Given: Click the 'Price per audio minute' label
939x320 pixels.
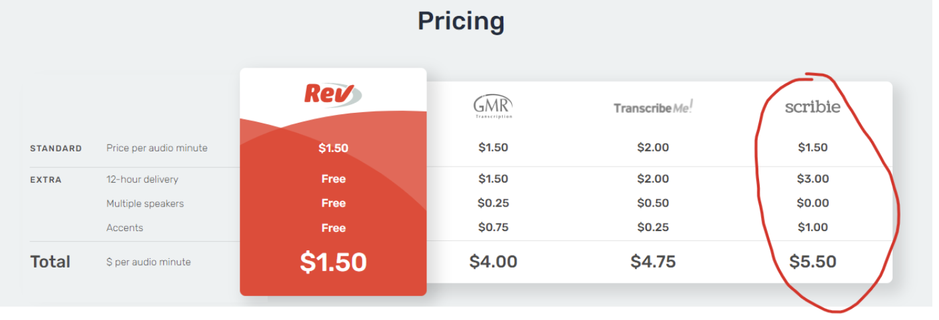Looking at the screenshot, I should tap(157, 148).
